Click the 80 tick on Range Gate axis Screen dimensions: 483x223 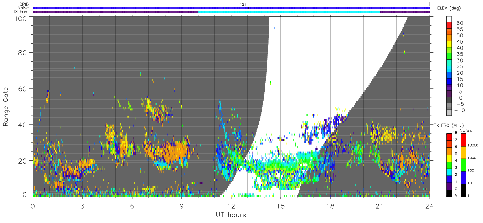(x=22, y=53)
